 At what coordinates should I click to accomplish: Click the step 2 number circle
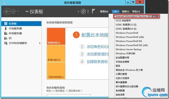(82, 47)
